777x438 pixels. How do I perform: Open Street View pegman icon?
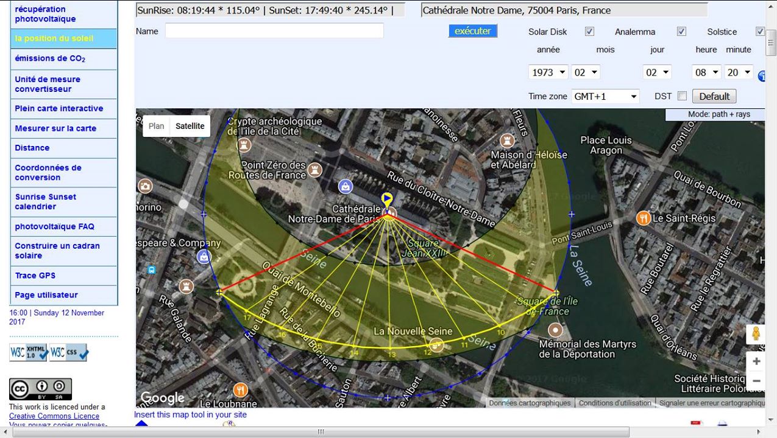pyautogui.click(x=756, y=334)
